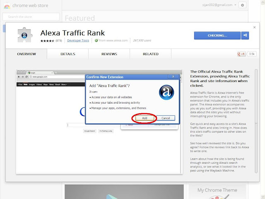Open the settings gear icon
Image resolution: width=265 pixels, height=199 pixels.
click(x=242, y=5)
